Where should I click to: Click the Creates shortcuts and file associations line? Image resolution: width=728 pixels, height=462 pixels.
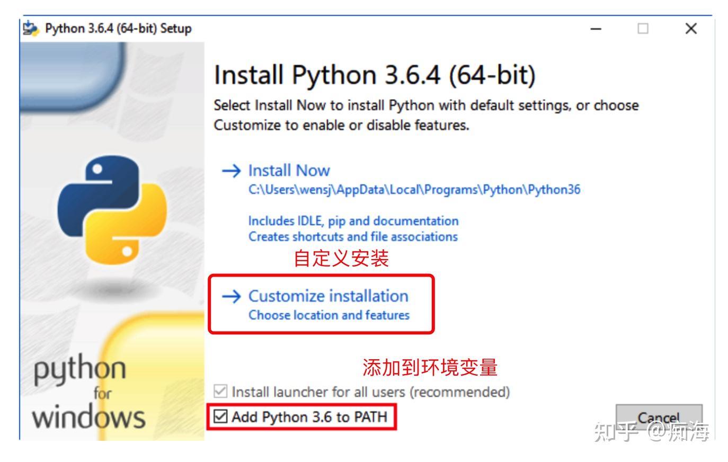click(x=353, y=236)
